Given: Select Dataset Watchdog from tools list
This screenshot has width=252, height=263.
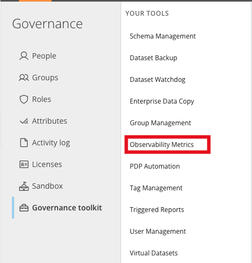Looking at the screenshot, I should tap(157, 80).
